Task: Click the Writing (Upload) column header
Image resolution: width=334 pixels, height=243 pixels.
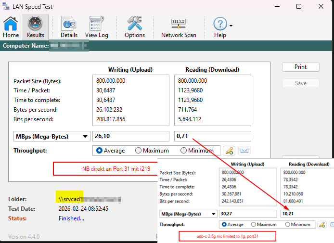Action: 130,70
